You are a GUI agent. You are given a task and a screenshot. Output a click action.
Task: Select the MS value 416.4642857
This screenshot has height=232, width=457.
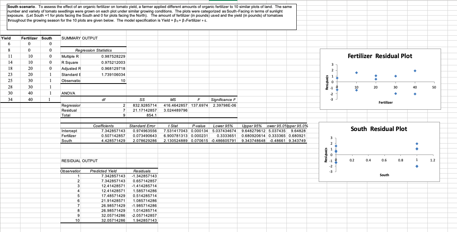[x=176, y=105]
